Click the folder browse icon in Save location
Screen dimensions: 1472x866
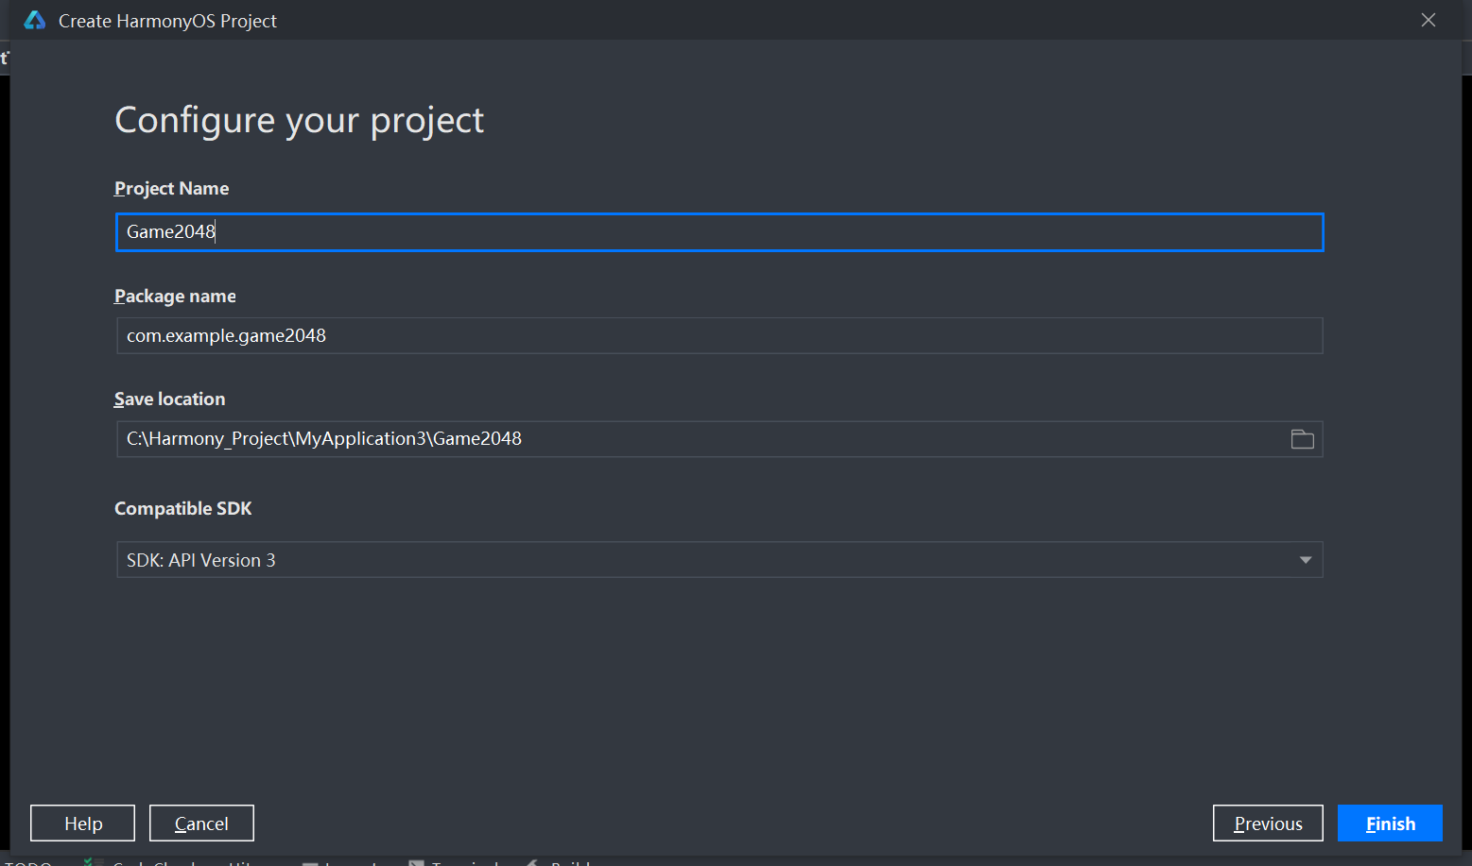point(1302,439)
